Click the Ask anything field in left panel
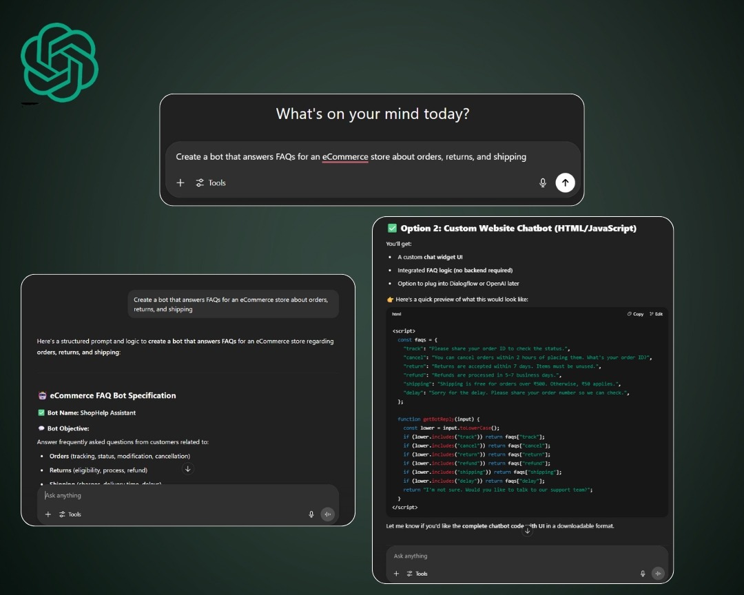 (172, 495)
